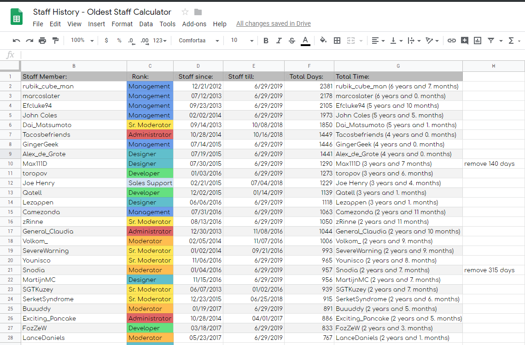Open the Help menu
This screenshot has width=525, height=345.
click(220, 24)
